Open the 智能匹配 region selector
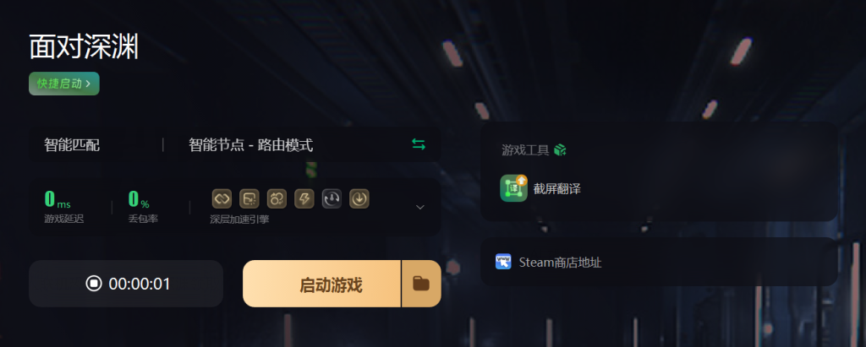Viewport: 866px width, 347px height. click(72, 145)
